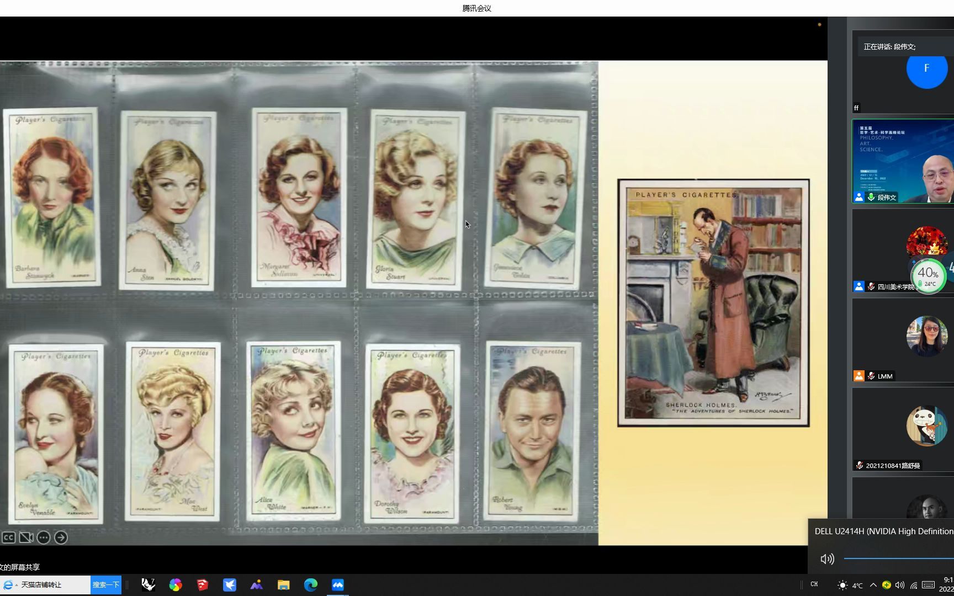This screenshot has width=954, height=596.
Task: Open the touch keyboard tray icon
Action: (x=929, y=585)
